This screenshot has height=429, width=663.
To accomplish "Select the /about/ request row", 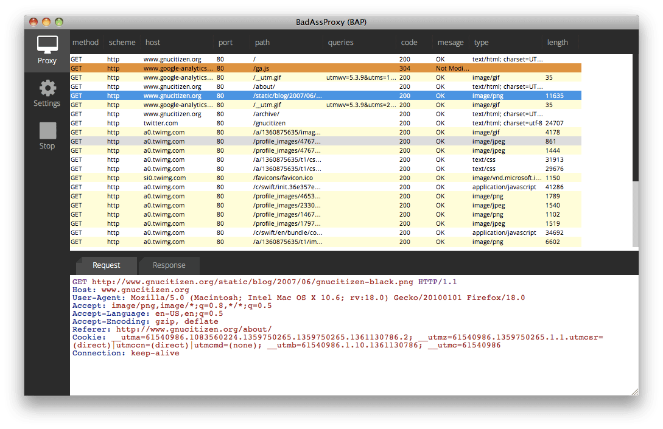I will click(326, 86).
